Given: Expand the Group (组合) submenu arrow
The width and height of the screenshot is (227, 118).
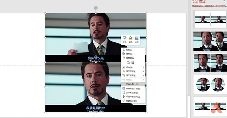Looking at the screenshot, I should [x=143, y=67].
